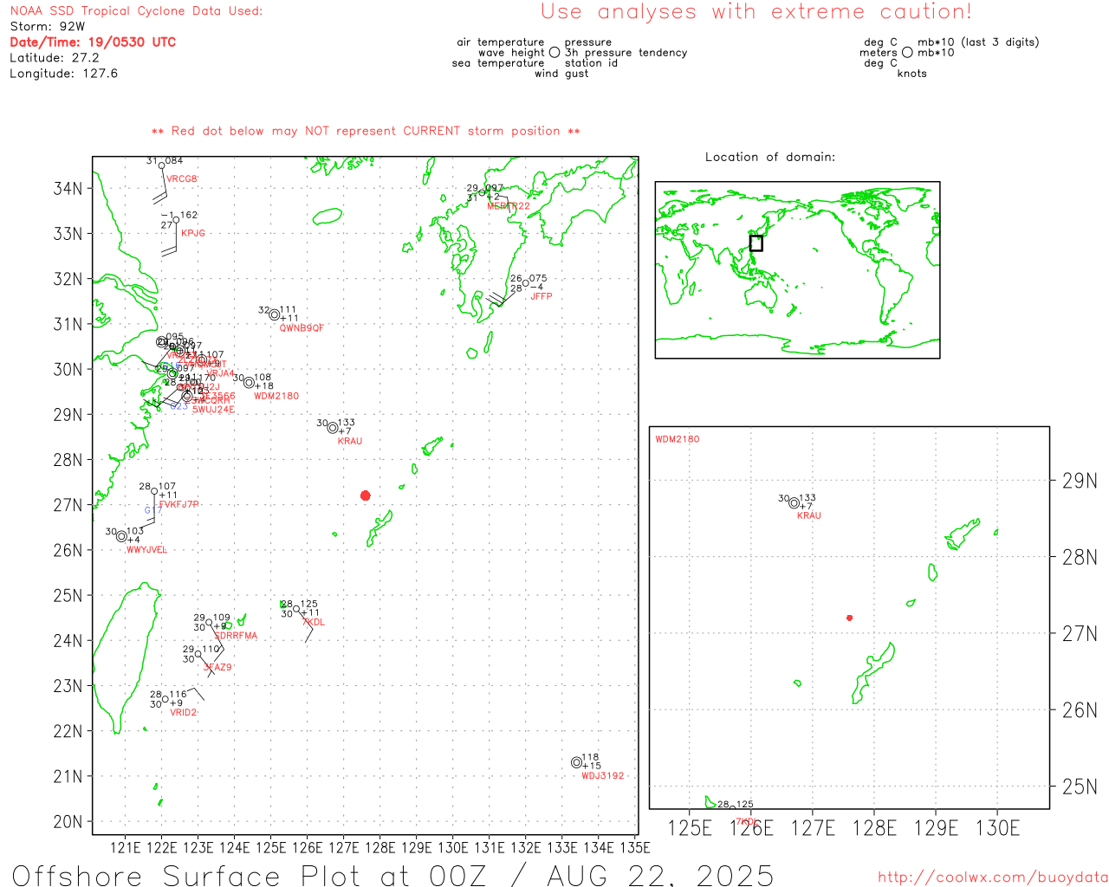Click the 'wind gust' legend label
Image resolution: width=1109 pixels, height=887 pixels.
pyautogui.click(x=561, y=74)
